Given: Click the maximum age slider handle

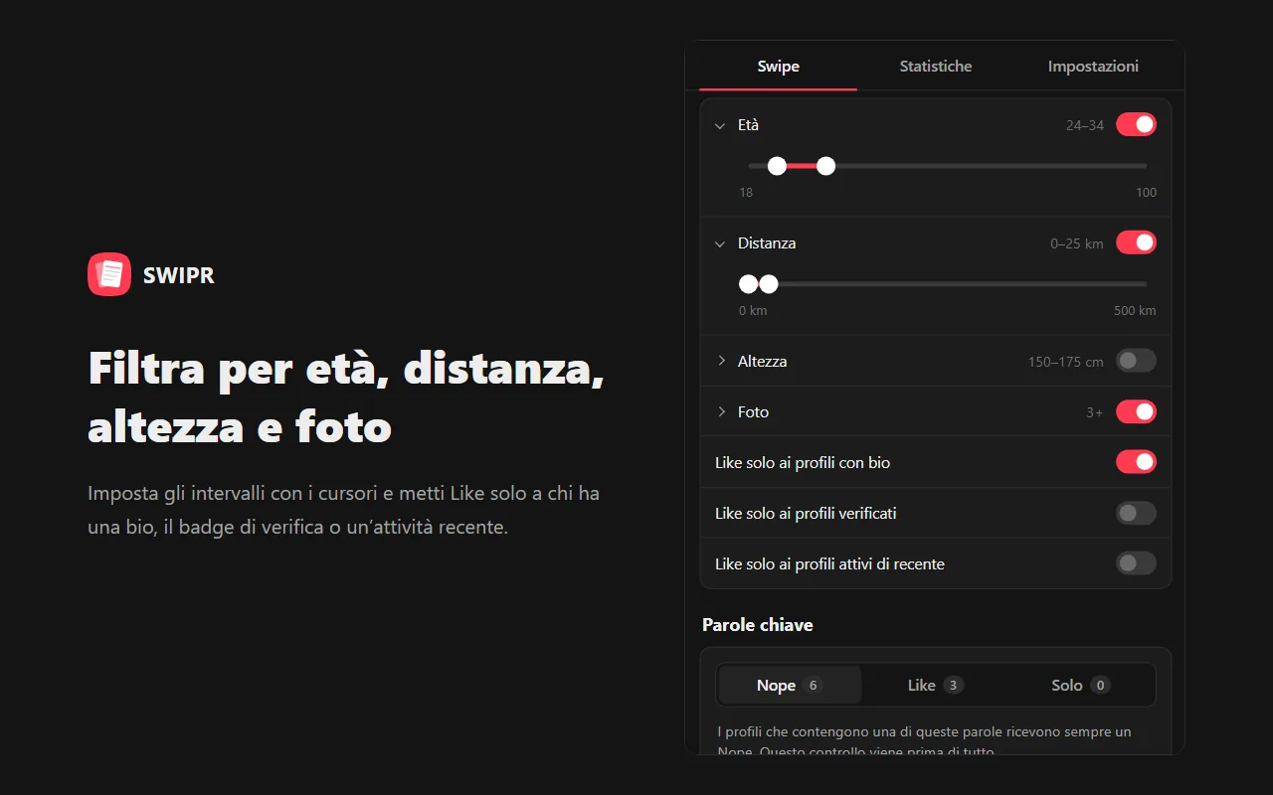Looking at the screenshot, I should [x=825, y=166].
